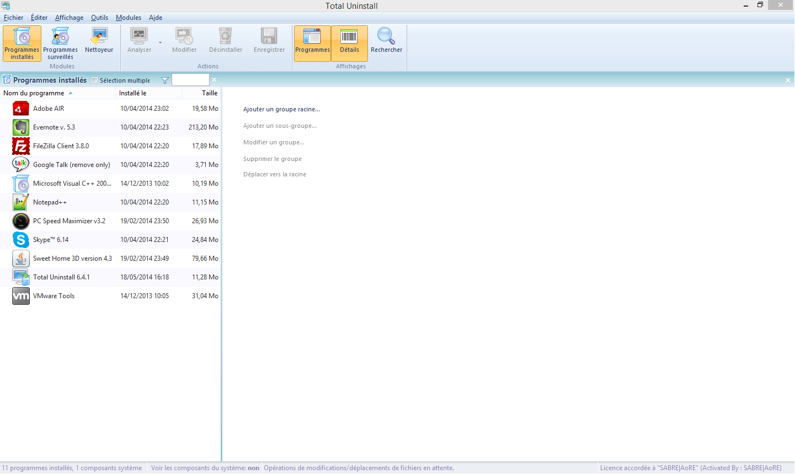This screenshot has height=474, width=795.
Task: Toggle system components display value 'non'
Action: click(x=253, y=468)
